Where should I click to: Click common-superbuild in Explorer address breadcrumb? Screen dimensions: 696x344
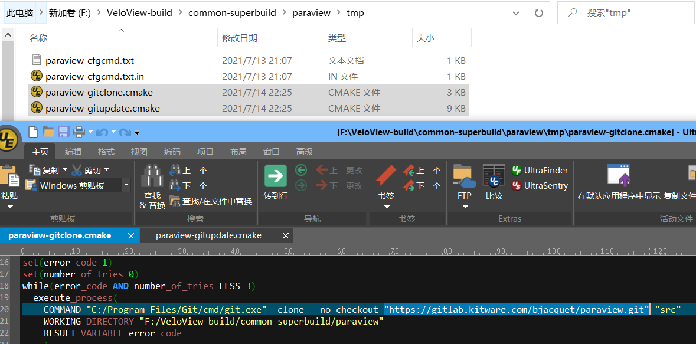232,13
